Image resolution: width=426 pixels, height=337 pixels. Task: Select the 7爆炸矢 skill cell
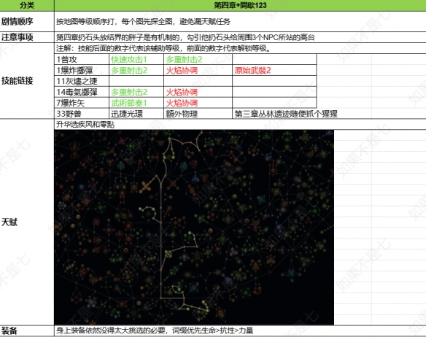pos(82,103)
